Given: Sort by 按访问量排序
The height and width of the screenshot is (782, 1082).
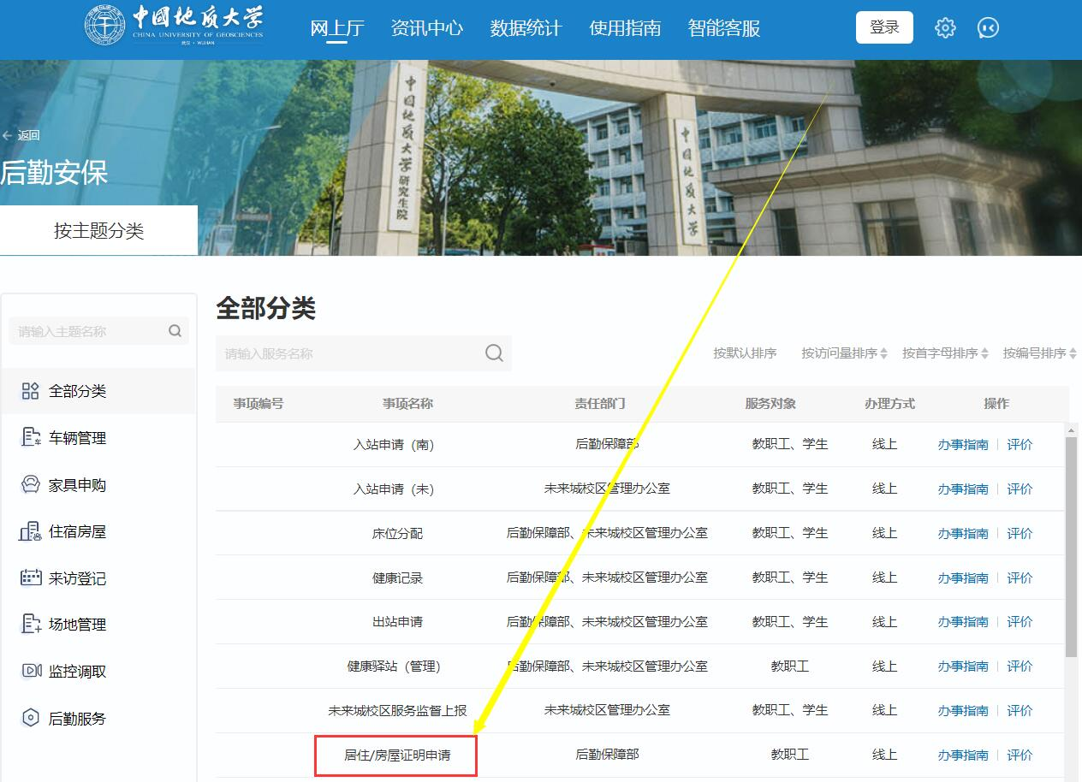Looking at the screenshot, I should pos(844,353).
